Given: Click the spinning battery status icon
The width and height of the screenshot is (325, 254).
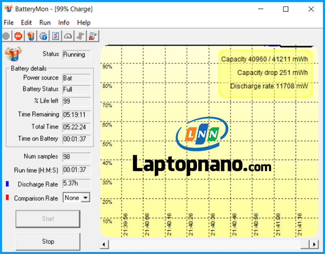Looking at the screenshot, I should (x=13, y=53).
